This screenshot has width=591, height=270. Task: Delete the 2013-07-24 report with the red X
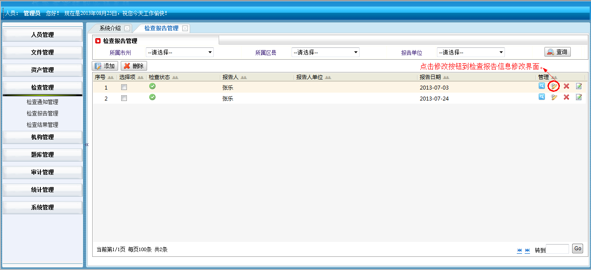pyautogui.click(x=566, y=97)
